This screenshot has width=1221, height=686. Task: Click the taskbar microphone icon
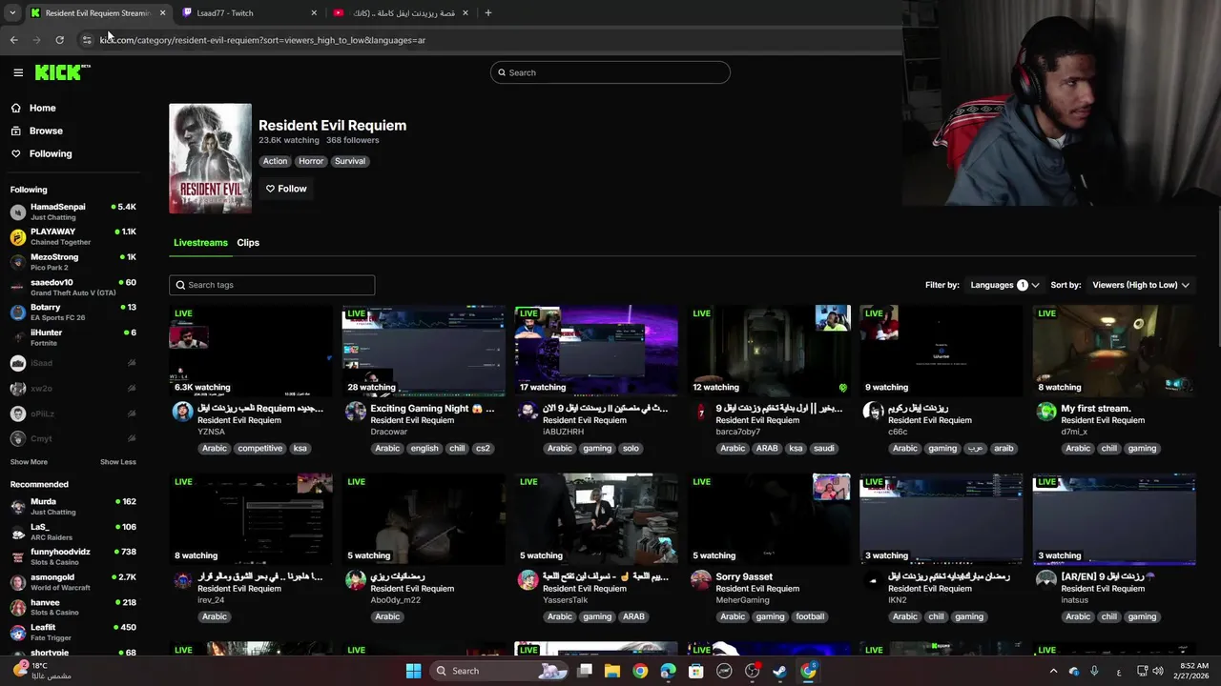[x=1094, y=672]
